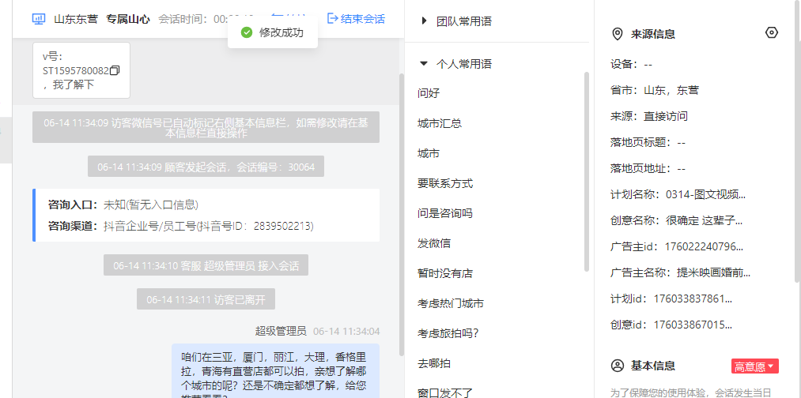
Task: Click the 山东东营 visitor location label
Action: pos(76,20)
